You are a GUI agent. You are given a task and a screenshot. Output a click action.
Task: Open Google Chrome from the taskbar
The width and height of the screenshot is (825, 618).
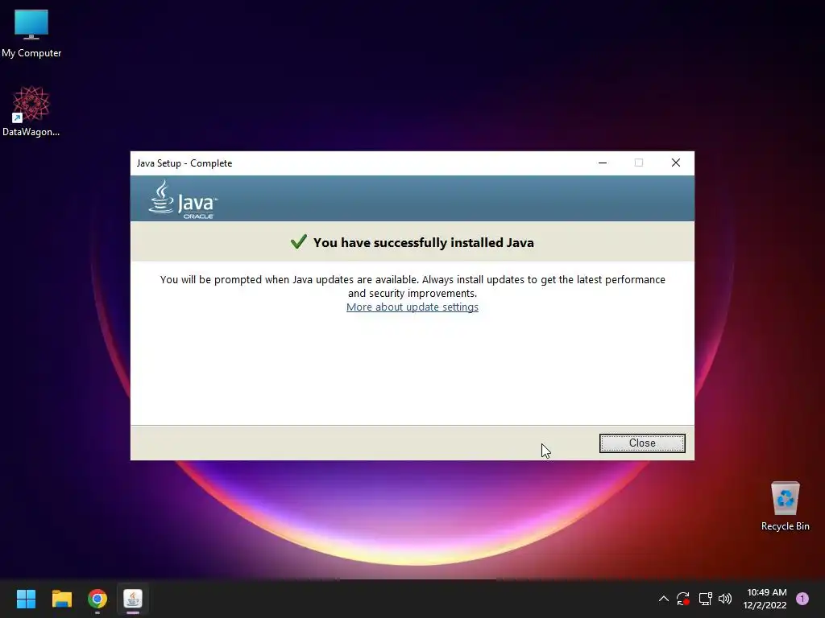[97, 599]
